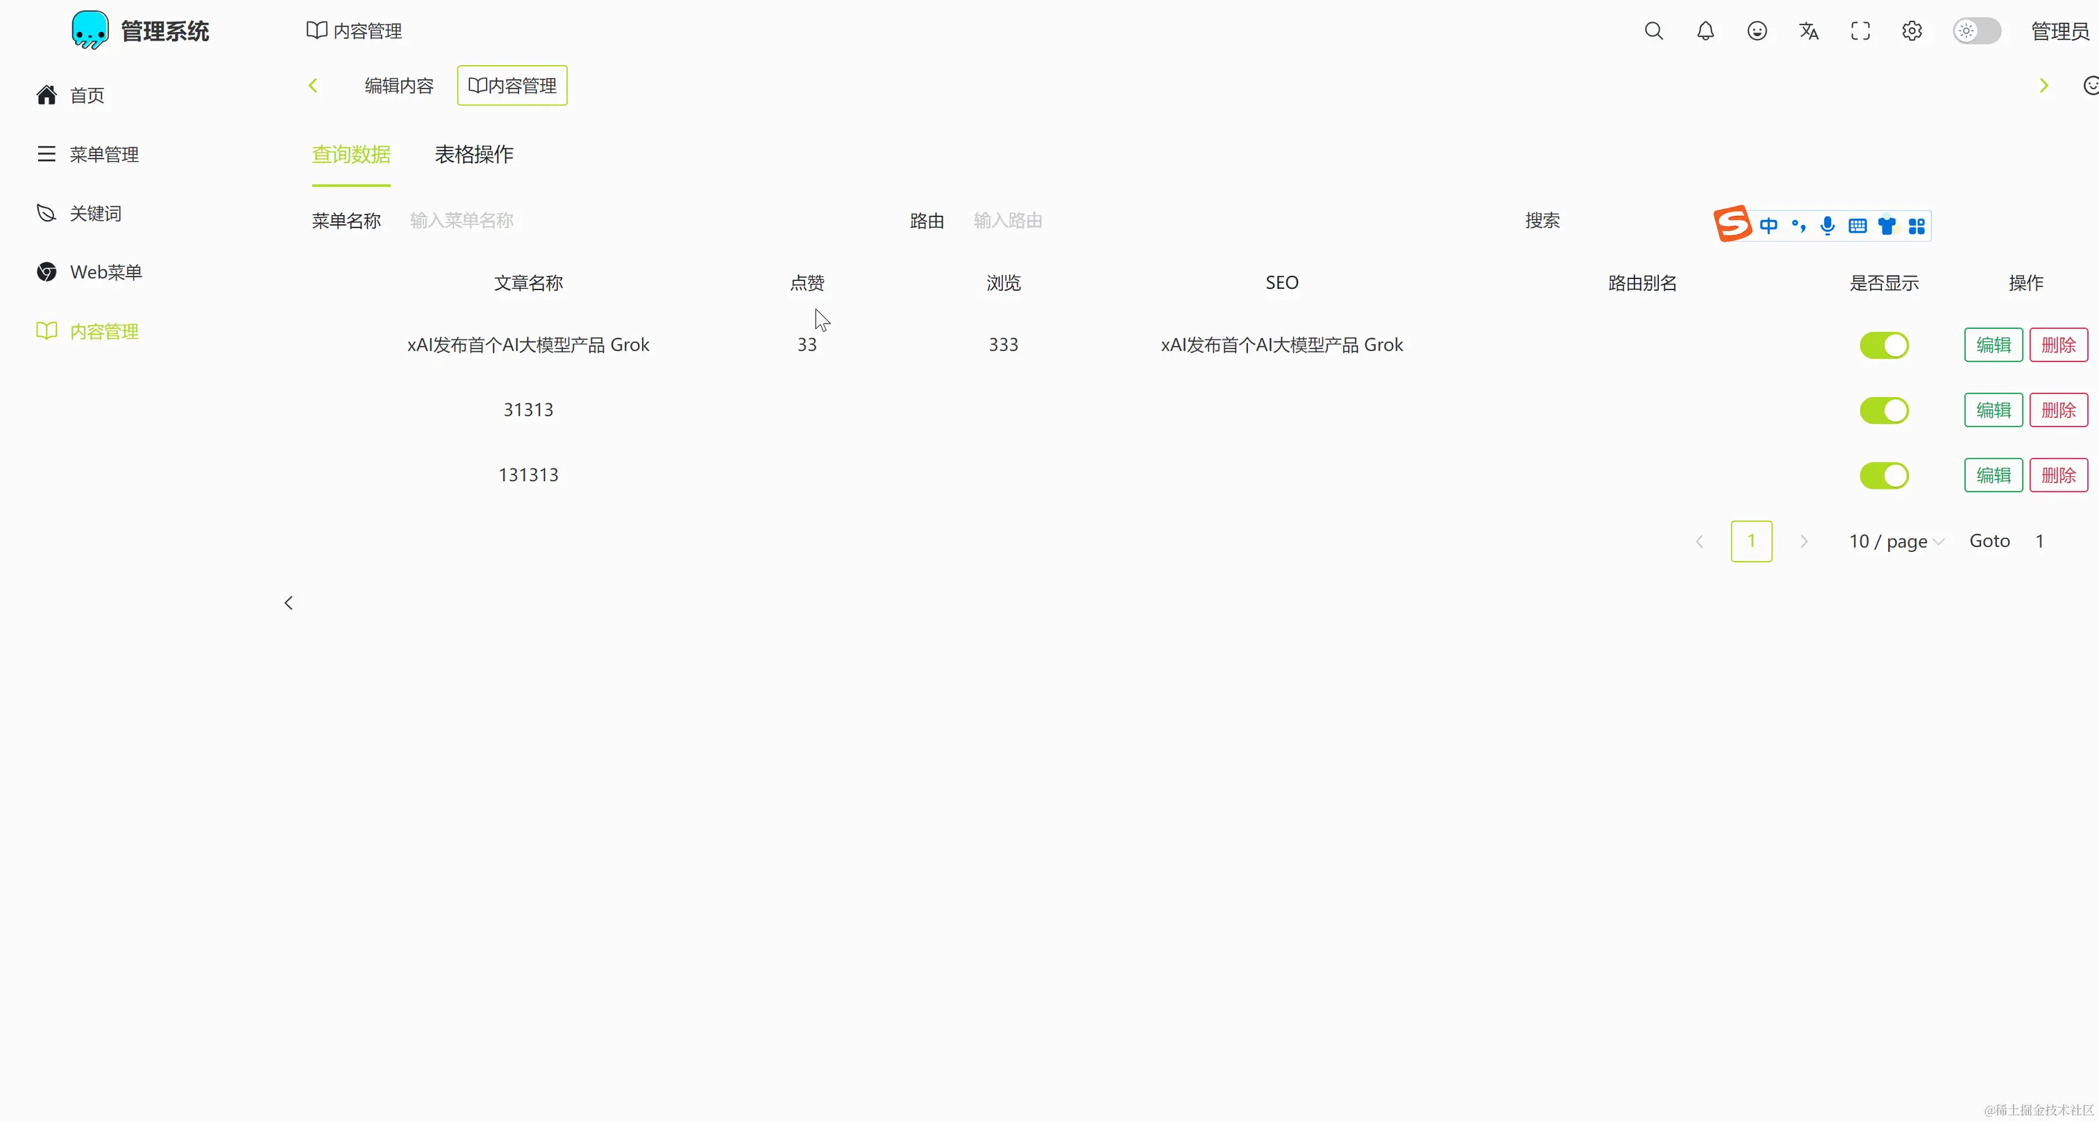This screenshot has width=2099, height=1121.
Task: Delete row 131313 via its 删除 button
Action: [x=2059, y=475]
